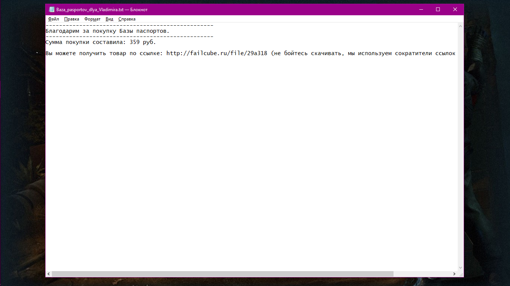Place cursor in line 'Благодарим за покупку Базы паспортов'

point(108,31)
